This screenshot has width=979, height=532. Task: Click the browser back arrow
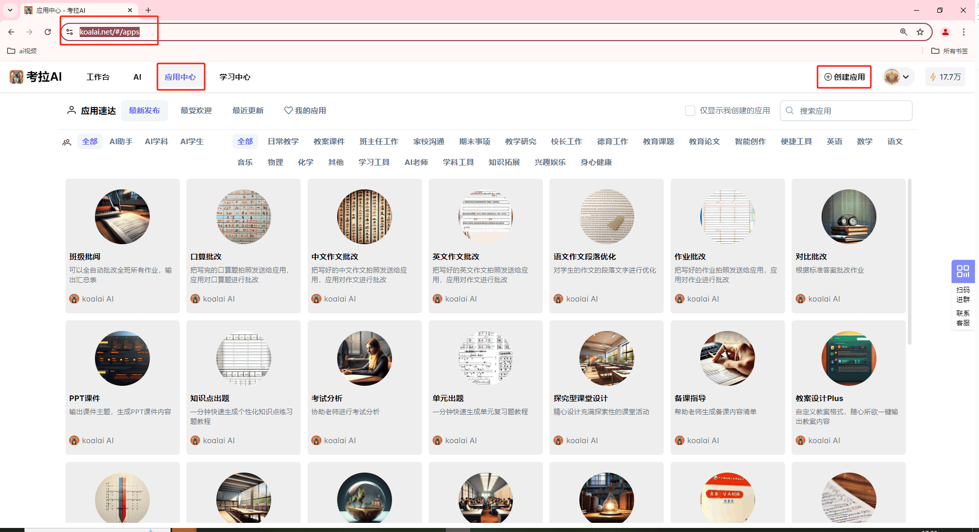pos(11,32)
